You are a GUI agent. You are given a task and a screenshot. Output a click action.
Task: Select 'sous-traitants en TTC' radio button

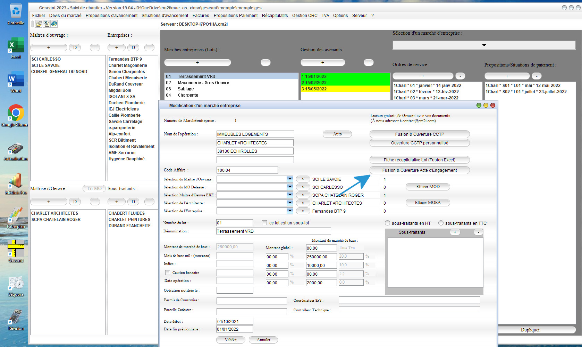441,223
